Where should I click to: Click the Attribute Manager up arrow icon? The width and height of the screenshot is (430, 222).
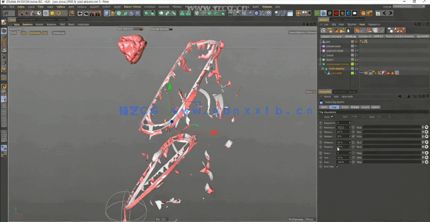click(x=409, y=96)
